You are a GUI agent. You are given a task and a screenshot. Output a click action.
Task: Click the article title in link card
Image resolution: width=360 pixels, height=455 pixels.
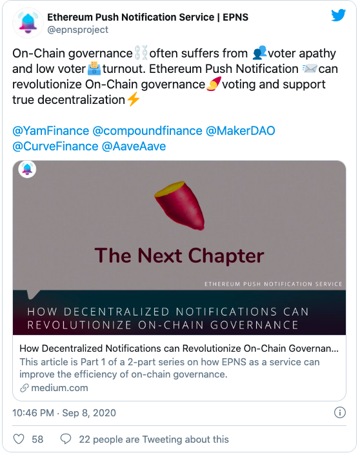pyautogui.click(x=179, y=349)
